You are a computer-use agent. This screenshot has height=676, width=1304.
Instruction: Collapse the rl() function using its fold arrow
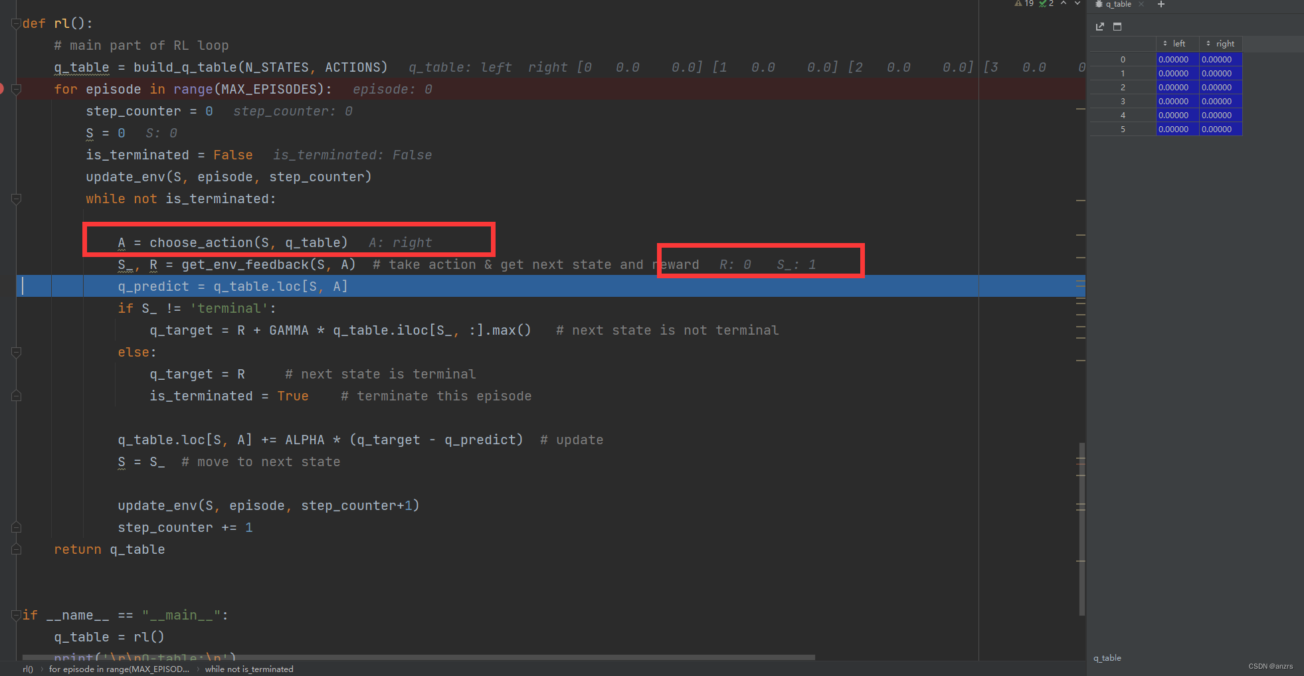point(15,23)
